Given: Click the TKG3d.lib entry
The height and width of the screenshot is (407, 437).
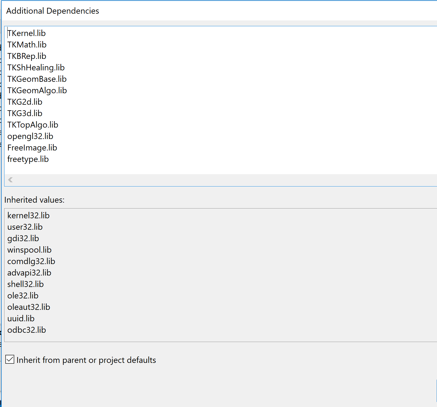Looking at the screenshot, I should click(25, 113).
